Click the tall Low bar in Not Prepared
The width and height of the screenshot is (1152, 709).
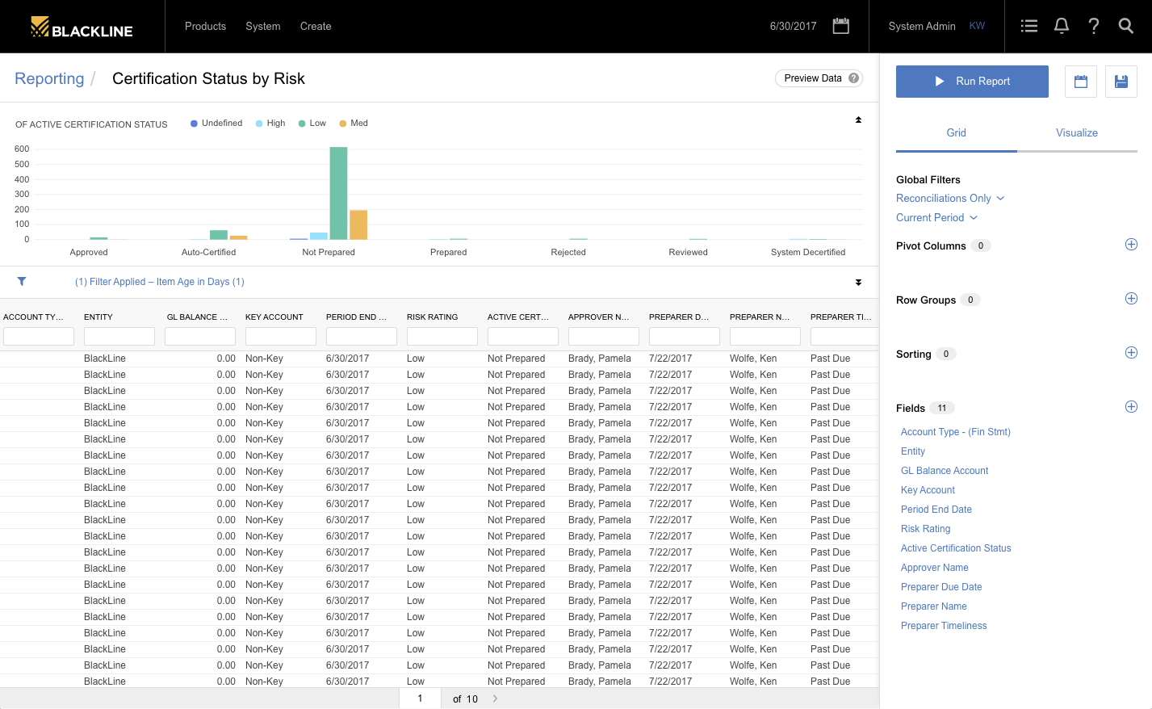click(x=339, y=194)
